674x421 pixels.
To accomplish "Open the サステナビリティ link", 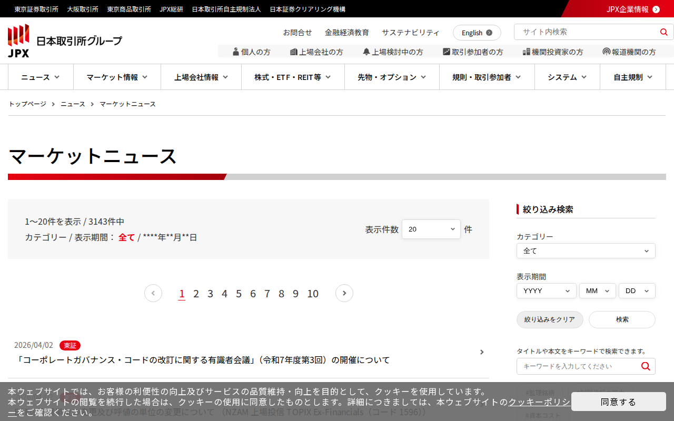I will [x=411, y=33].
